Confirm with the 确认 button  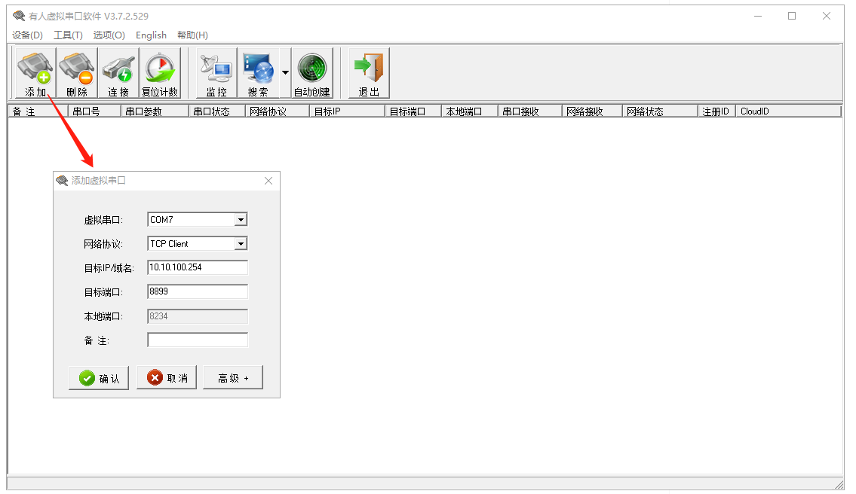pyautogui.click(x=99, y=378)
